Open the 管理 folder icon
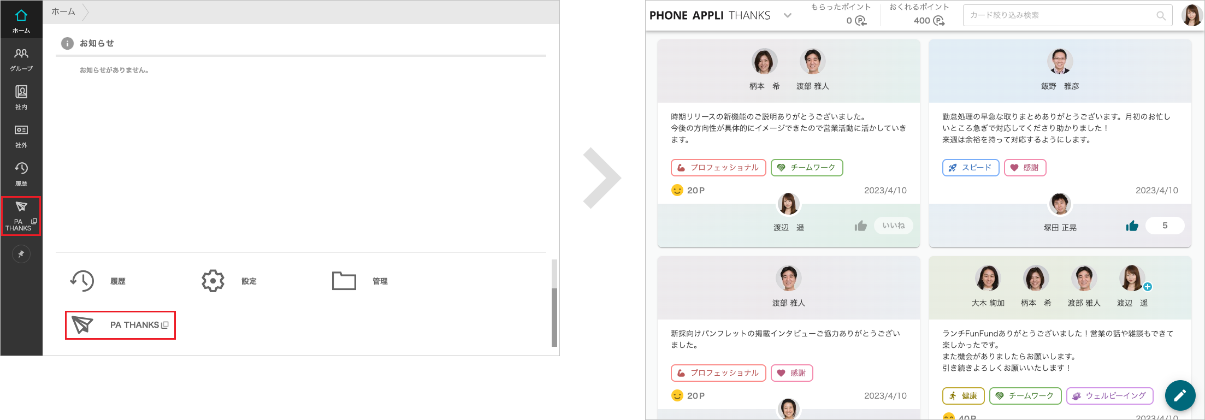 344,281
